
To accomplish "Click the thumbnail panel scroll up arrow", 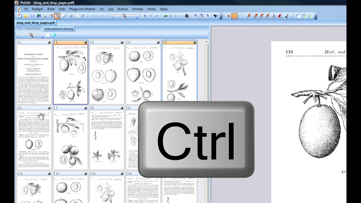I will [207, 42].
